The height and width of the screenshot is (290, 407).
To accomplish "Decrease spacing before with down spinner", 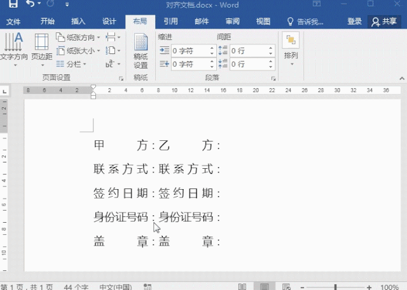I will (271, 53).
